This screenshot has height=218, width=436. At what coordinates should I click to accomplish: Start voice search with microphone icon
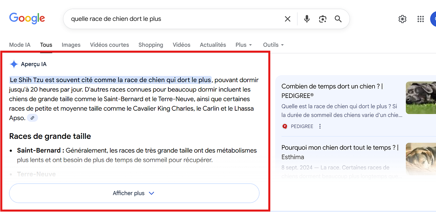pos(307,19)
